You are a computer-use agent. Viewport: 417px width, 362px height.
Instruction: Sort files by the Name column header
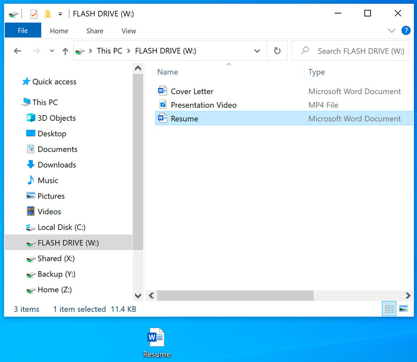168,72
